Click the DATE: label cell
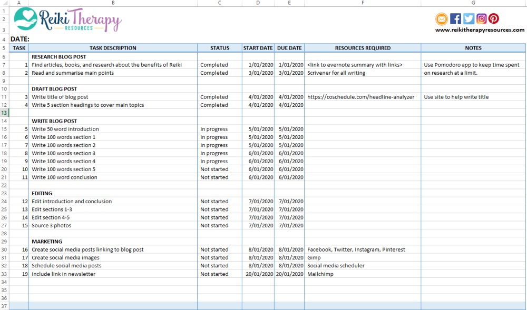The width and height of the screenshot is (527, 310). coord(20,39)
